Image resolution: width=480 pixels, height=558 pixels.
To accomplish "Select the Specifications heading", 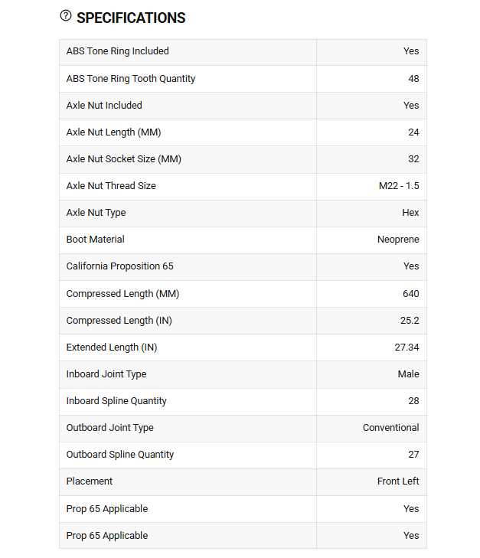I will (x=131, y=18).
